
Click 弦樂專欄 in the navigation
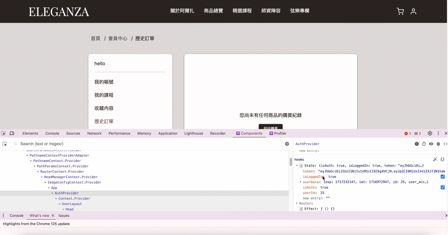click(300, 11)
